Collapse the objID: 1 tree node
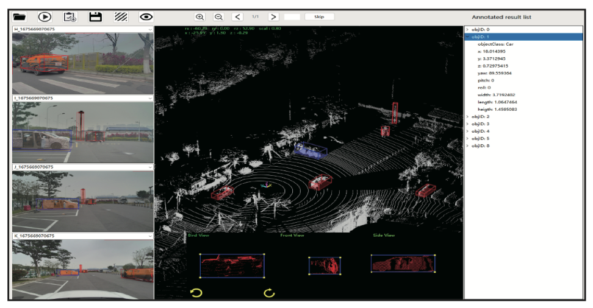Image resolution: width=593 pixels, height=308 pixels. 467,37
